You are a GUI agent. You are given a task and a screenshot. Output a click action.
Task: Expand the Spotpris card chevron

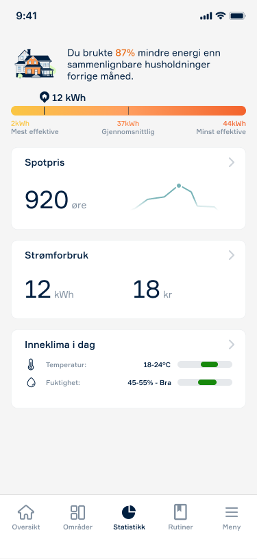pos(232,162)
